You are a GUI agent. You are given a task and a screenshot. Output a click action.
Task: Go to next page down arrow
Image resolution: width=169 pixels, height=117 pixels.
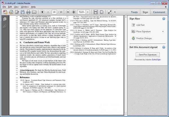(x=48, y=12)
